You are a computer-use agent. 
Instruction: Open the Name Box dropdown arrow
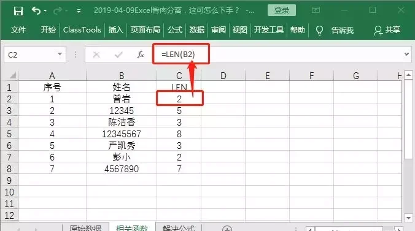pyautogui.click(x=60, y=54)
